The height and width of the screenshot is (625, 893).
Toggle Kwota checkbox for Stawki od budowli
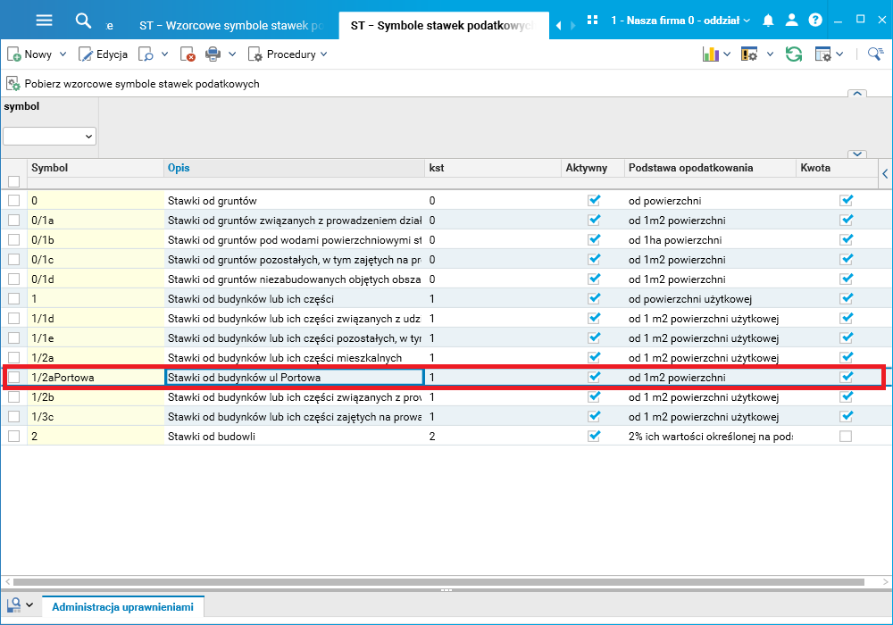pyautogui.click(x=846, y=436)
